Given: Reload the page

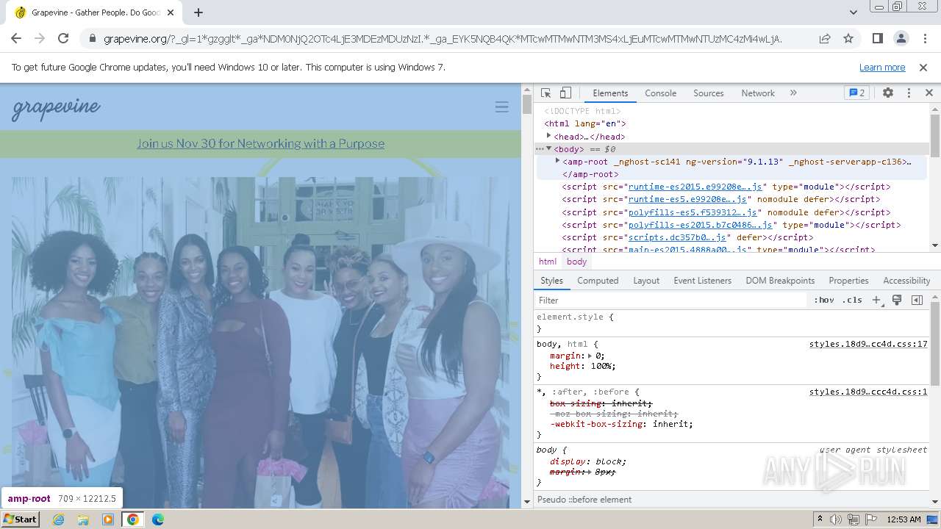Looking at the screenshot, I should [x=63, y=38].
